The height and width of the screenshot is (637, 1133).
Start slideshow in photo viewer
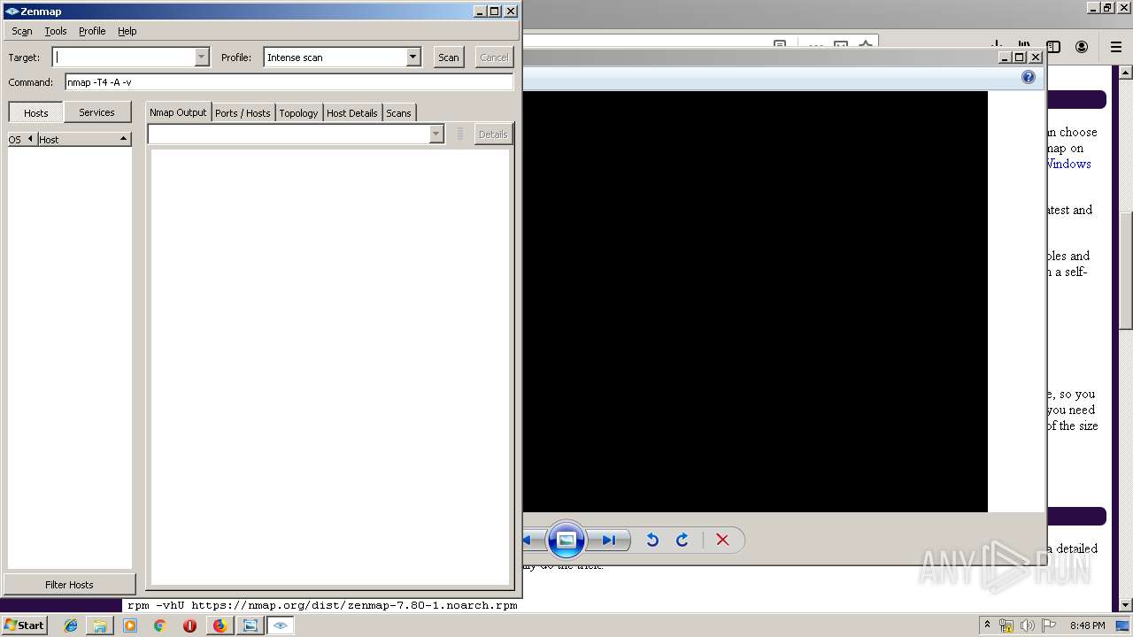(x=566, y=540)
